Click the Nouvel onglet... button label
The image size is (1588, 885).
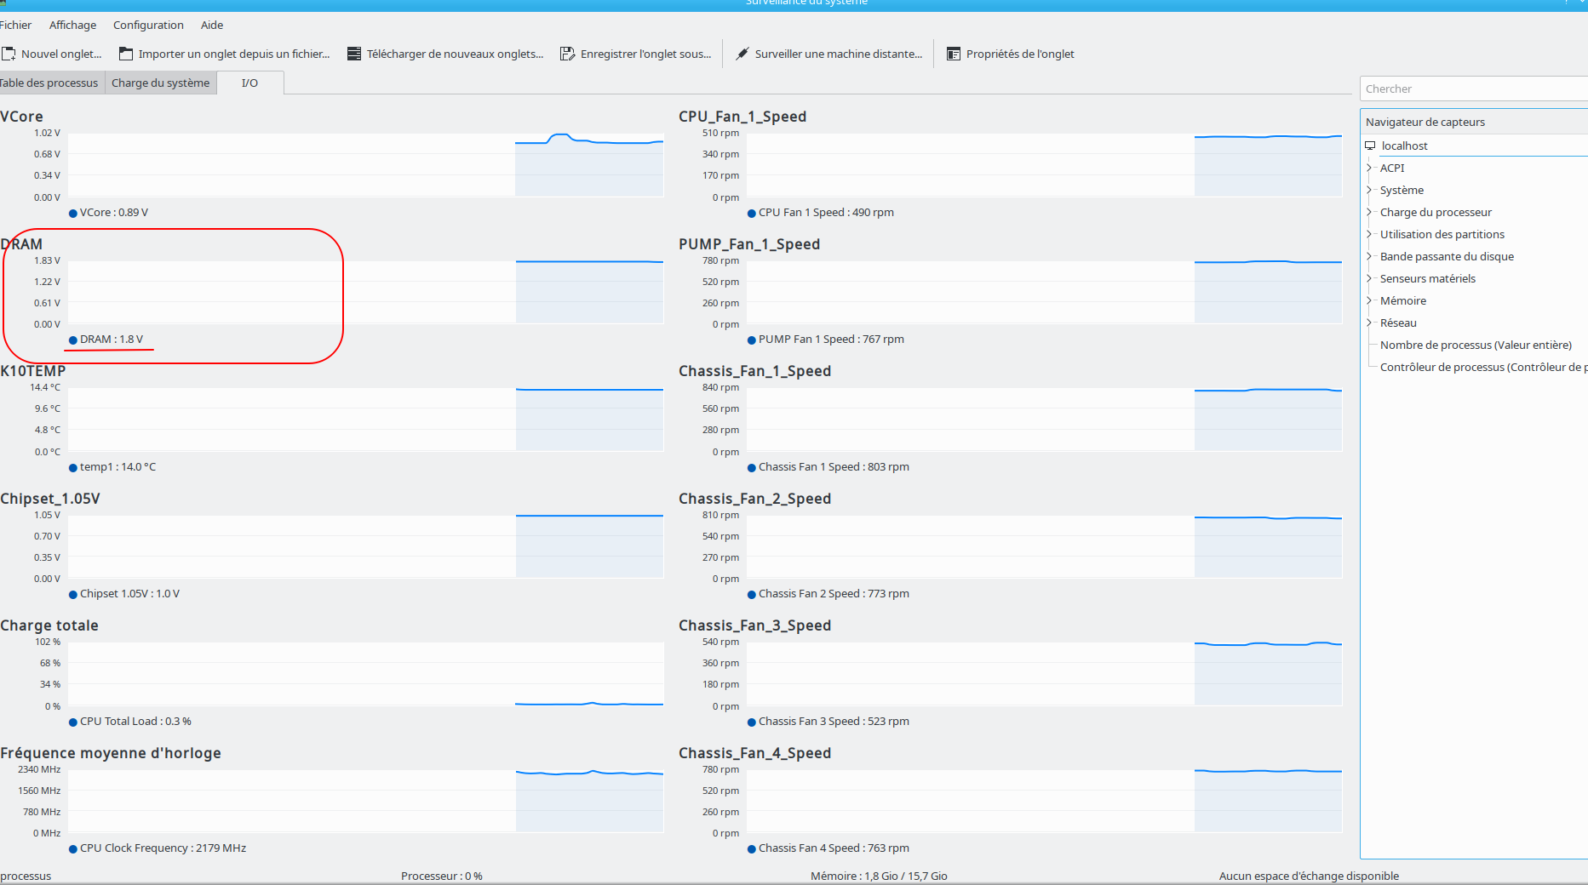tap(61, 54)
